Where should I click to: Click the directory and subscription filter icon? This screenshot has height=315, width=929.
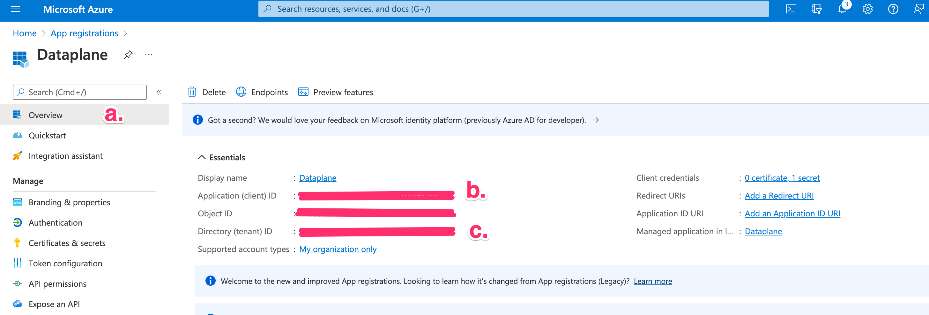click(x=816, y=9)
